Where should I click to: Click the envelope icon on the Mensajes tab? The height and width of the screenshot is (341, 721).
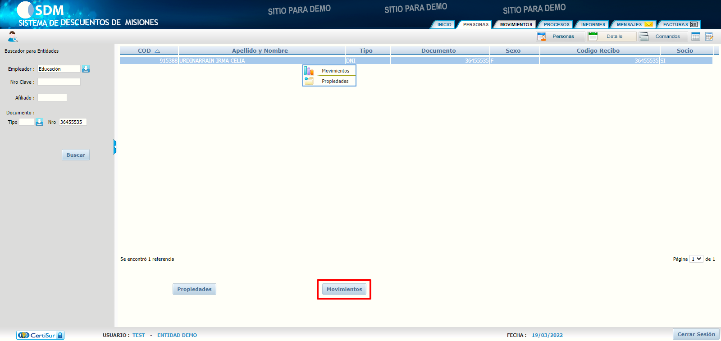click(x=648, y=24)
